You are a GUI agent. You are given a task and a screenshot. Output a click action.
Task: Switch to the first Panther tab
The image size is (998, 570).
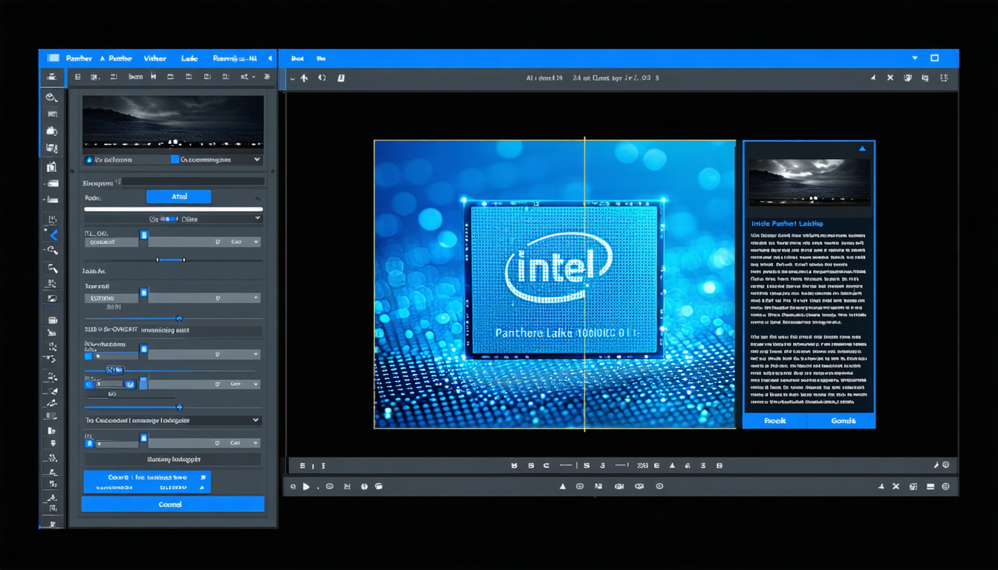(x=78, y=58)
